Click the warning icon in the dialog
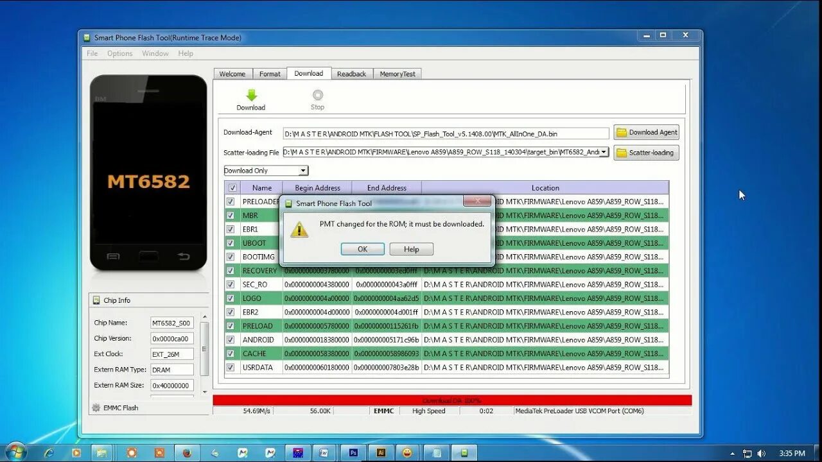822x462 pixels. (x=299, y=229)
